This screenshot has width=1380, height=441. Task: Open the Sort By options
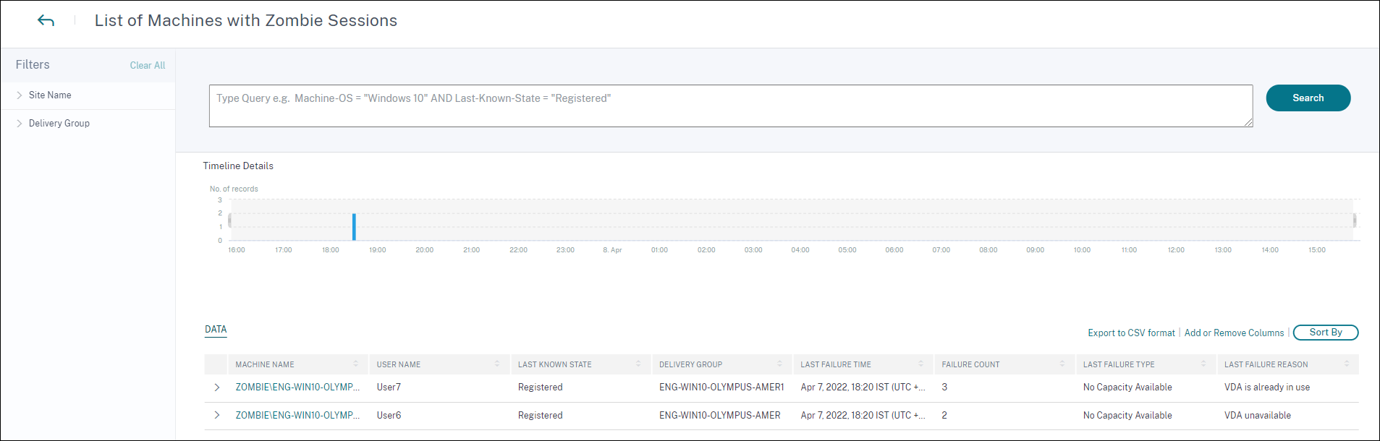tap(1325, 333)
